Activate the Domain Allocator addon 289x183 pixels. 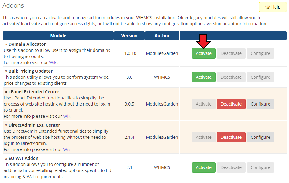[x=203, y=53]
